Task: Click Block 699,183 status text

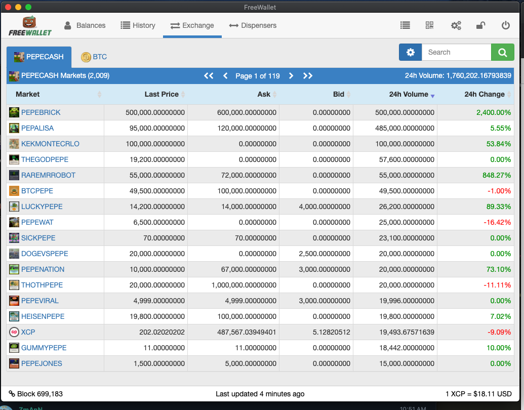Action: coord(40,394)
